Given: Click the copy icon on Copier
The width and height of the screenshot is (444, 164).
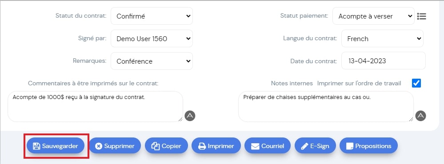Looking at the screenshot, I should pos(156,146).
